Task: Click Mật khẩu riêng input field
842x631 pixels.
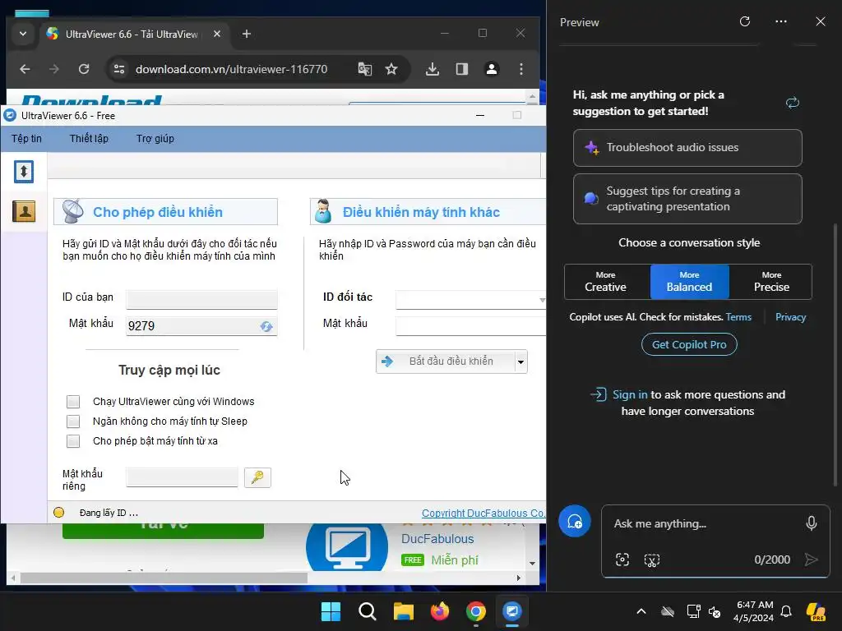Action: tap(182, 477)
